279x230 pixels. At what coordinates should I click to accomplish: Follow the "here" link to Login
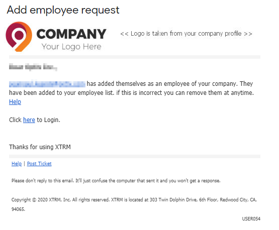[29, 120]
